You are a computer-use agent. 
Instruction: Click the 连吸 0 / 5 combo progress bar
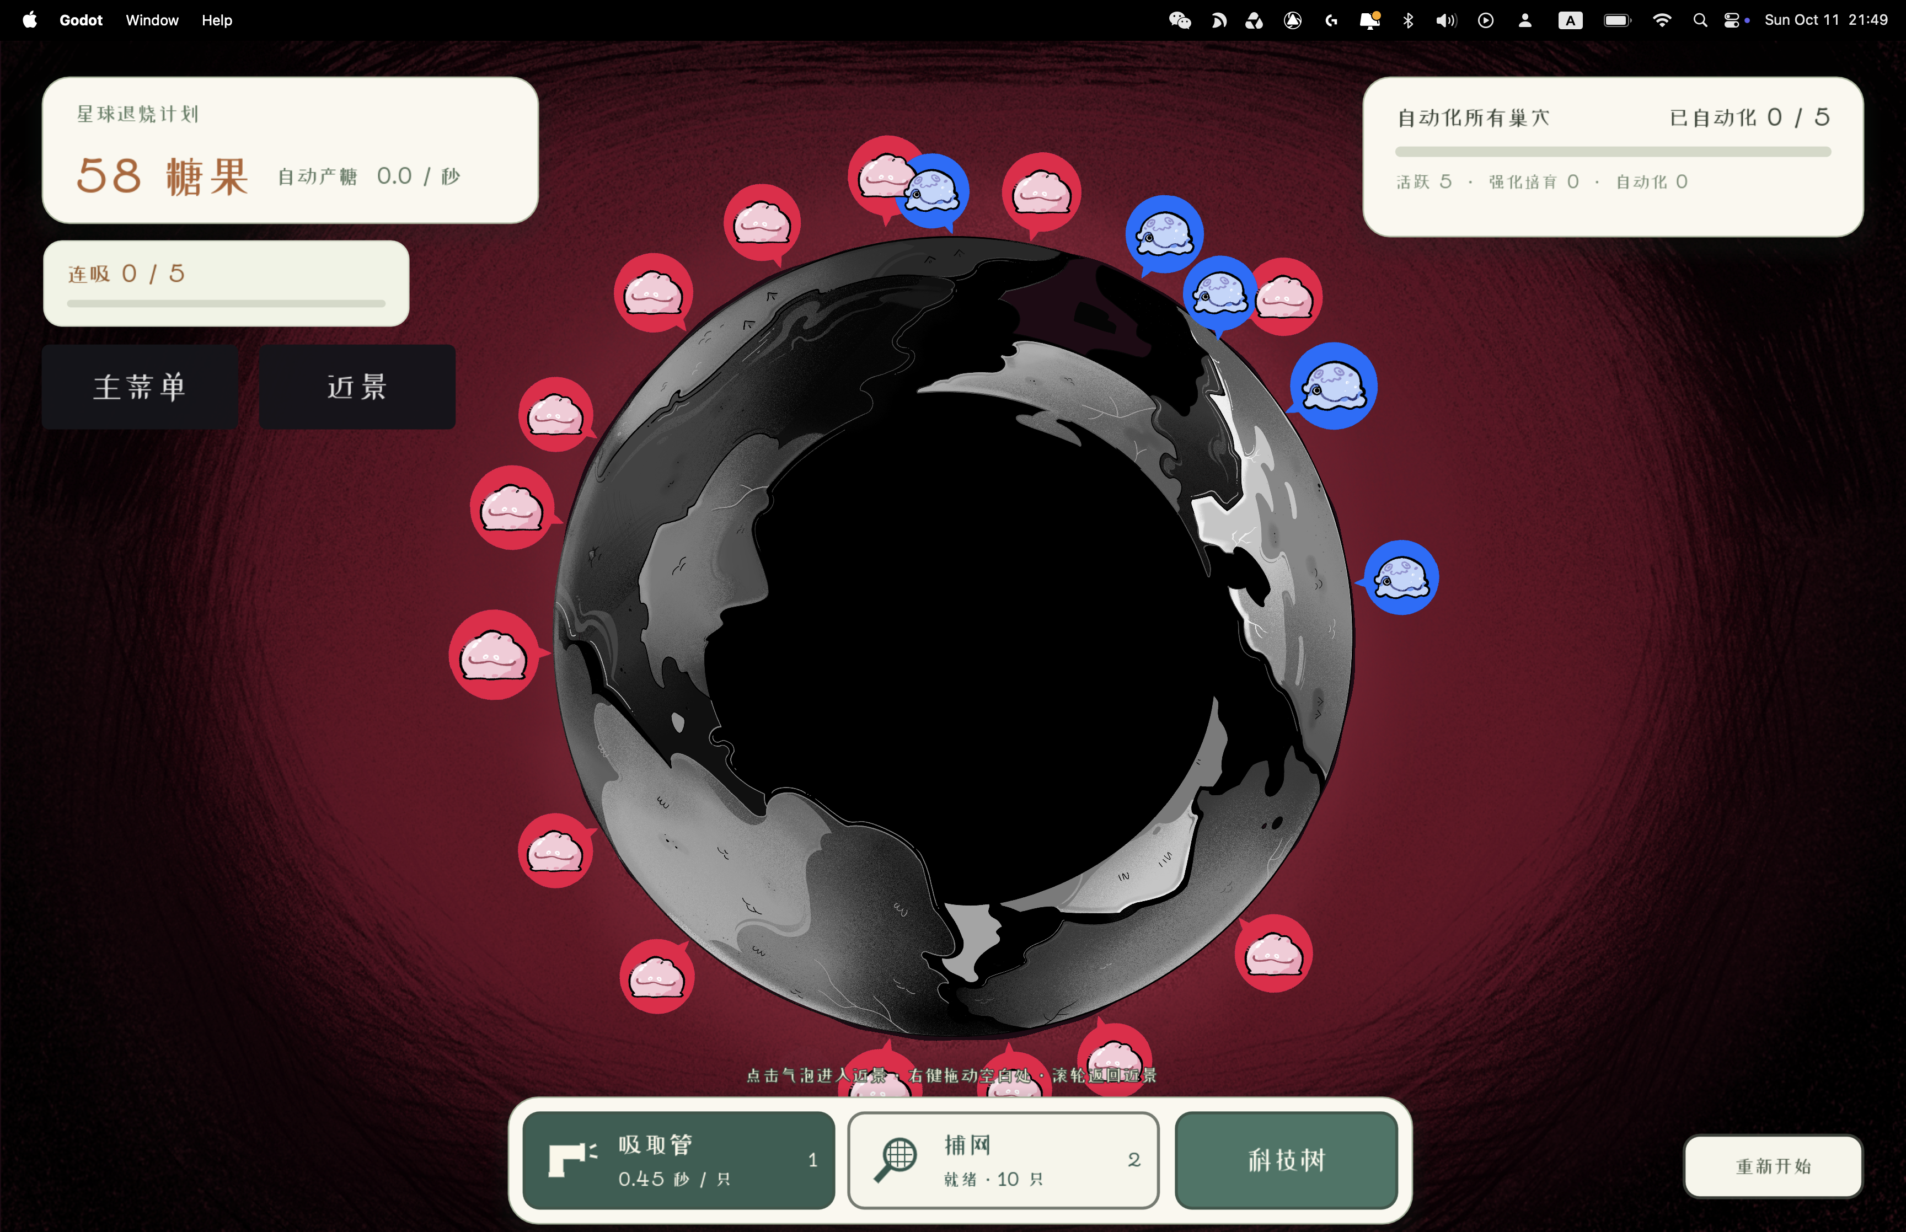[x=226, y=303]
